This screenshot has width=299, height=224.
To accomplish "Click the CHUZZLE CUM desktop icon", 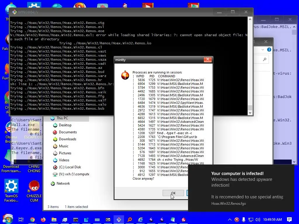I will (x=34, y=191).
